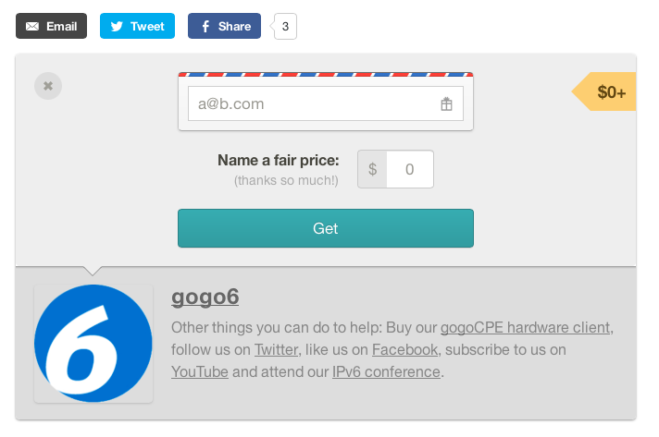Visit the YouTube link in the description
The width and height of the screenshot is (659, 437).
click(200, 371)
